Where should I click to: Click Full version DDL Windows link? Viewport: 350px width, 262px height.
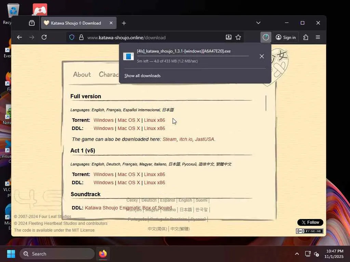[104, 128]
